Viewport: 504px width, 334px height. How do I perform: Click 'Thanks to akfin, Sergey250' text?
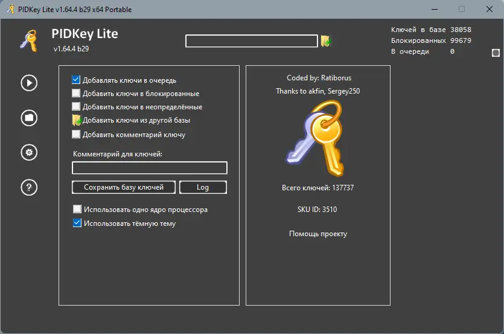(x=318, y=91)
